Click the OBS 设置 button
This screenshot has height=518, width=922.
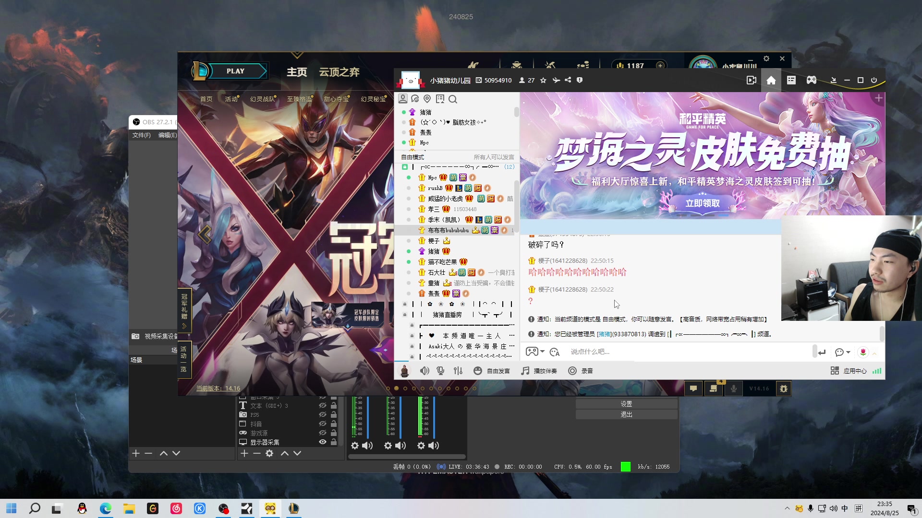(626, 404)
